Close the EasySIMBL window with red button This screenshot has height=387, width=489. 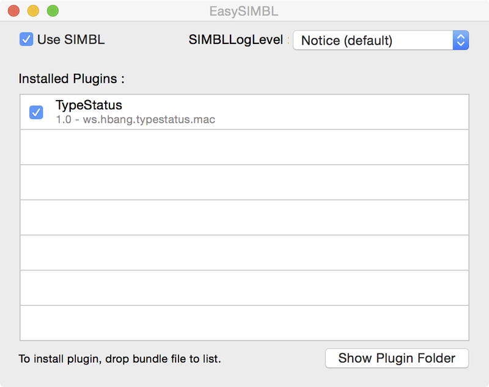(13, 11)
